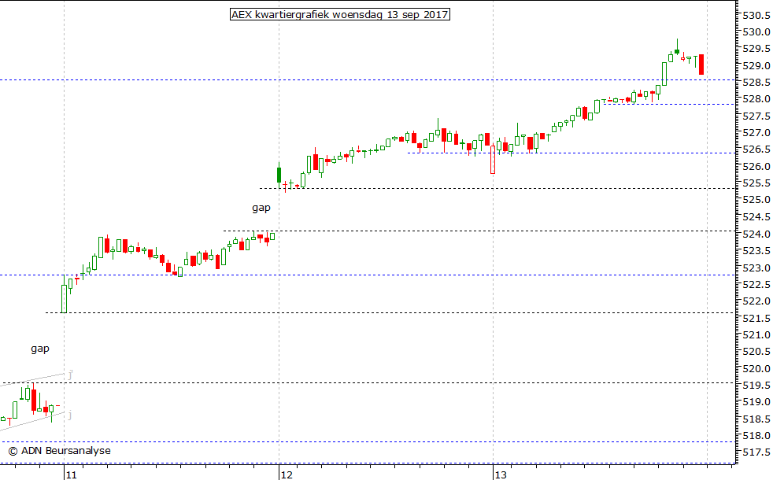Click the hollow red candle at day 13 open
Screen dimensions: 773x480
point(493,159)
